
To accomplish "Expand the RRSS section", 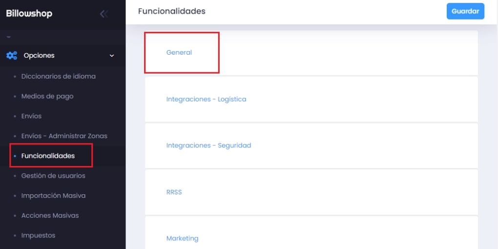I will pos(174,192).
